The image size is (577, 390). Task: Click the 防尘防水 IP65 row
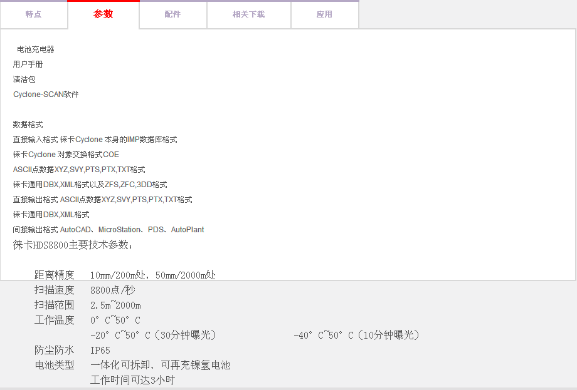pyautogui.click(x=72, y=350)
